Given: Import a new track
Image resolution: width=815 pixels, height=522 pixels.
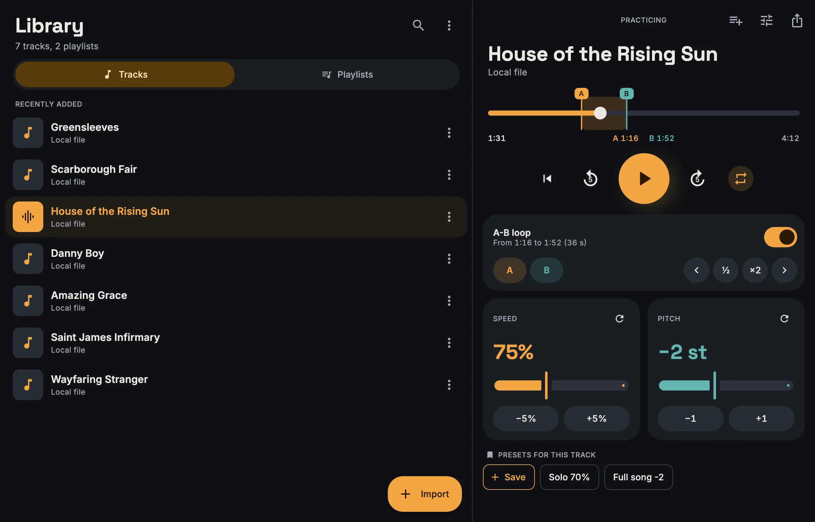Looking at the screenshot, I should pos(424,494).
